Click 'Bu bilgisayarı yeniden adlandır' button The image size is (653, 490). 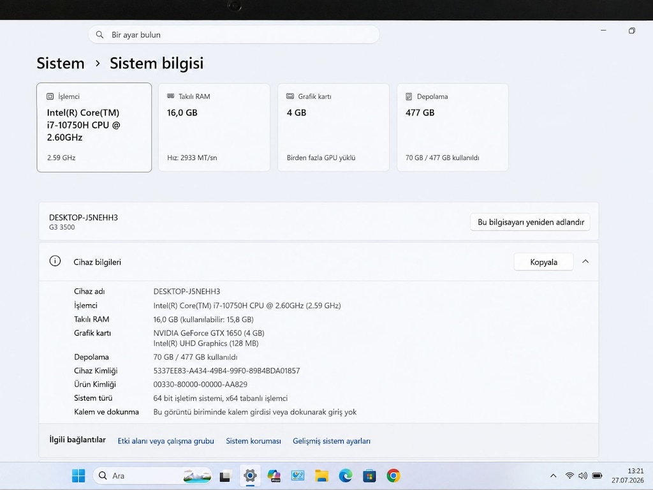click(x=530, y=222)
